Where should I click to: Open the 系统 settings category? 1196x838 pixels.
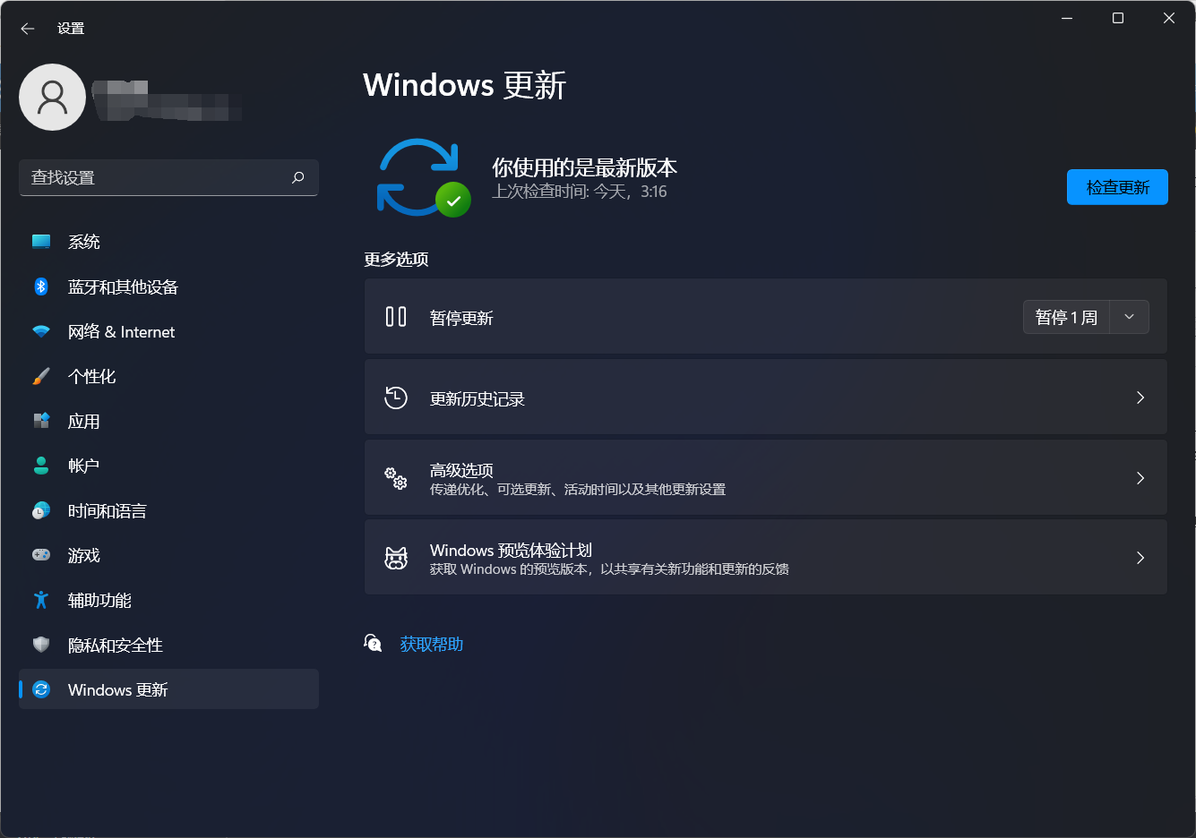click(168, 242)
